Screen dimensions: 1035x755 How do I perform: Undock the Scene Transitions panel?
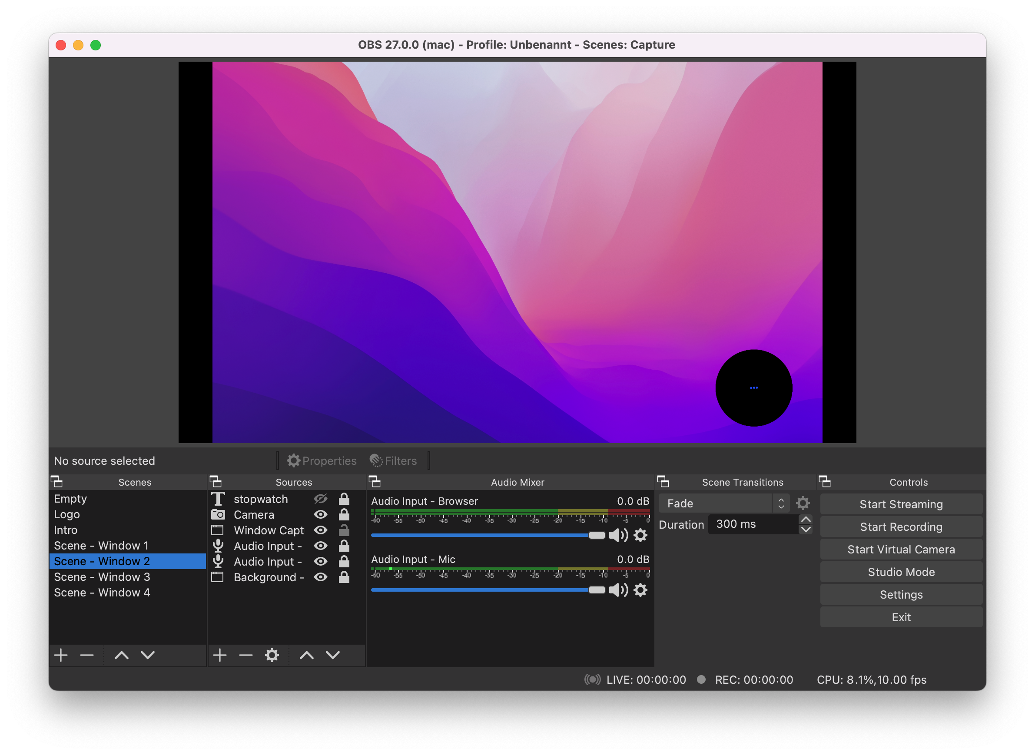663,481
